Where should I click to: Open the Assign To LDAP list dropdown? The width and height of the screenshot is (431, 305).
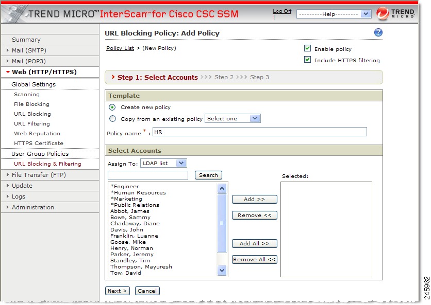click(163, 163)
